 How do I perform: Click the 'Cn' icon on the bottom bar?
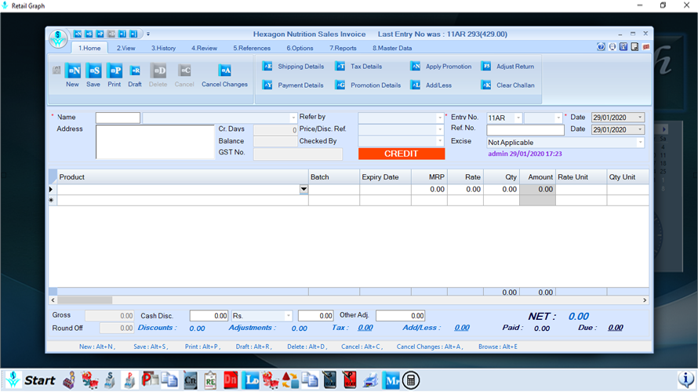[190, 380]
